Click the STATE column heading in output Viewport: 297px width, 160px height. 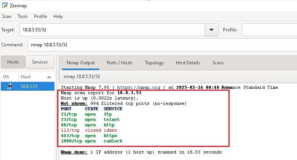92,109
